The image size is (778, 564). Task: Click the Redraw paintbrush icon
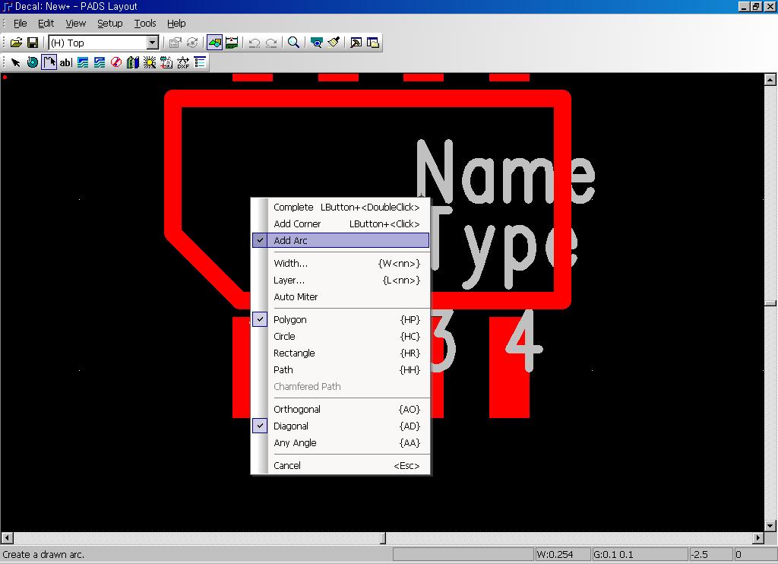pyautogui.click(x=334, y=43)
